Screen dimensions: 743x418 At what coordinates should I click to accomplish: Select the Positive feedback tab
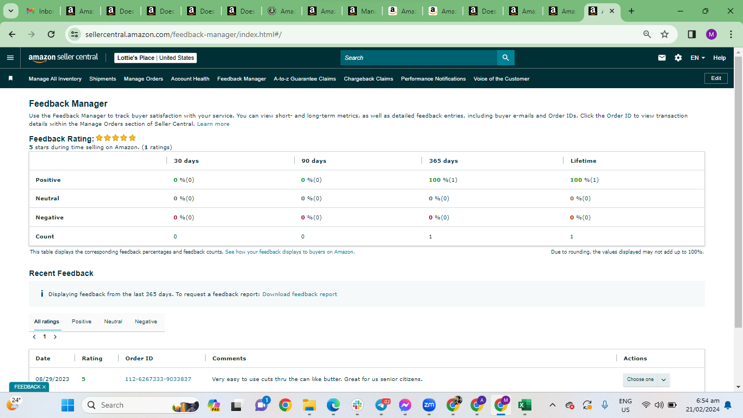tap(82, 322)
